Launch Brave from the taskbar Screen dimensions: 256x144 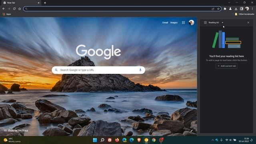[139, 140]
